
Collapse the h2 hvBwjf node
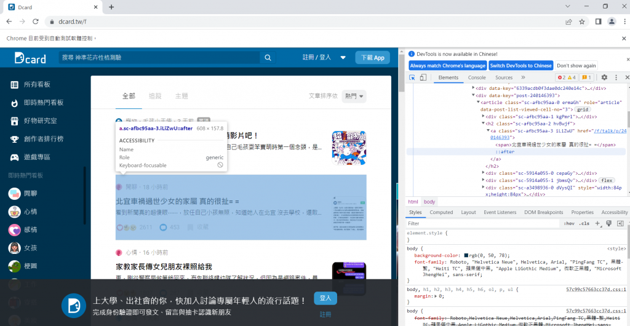(484, 124)
